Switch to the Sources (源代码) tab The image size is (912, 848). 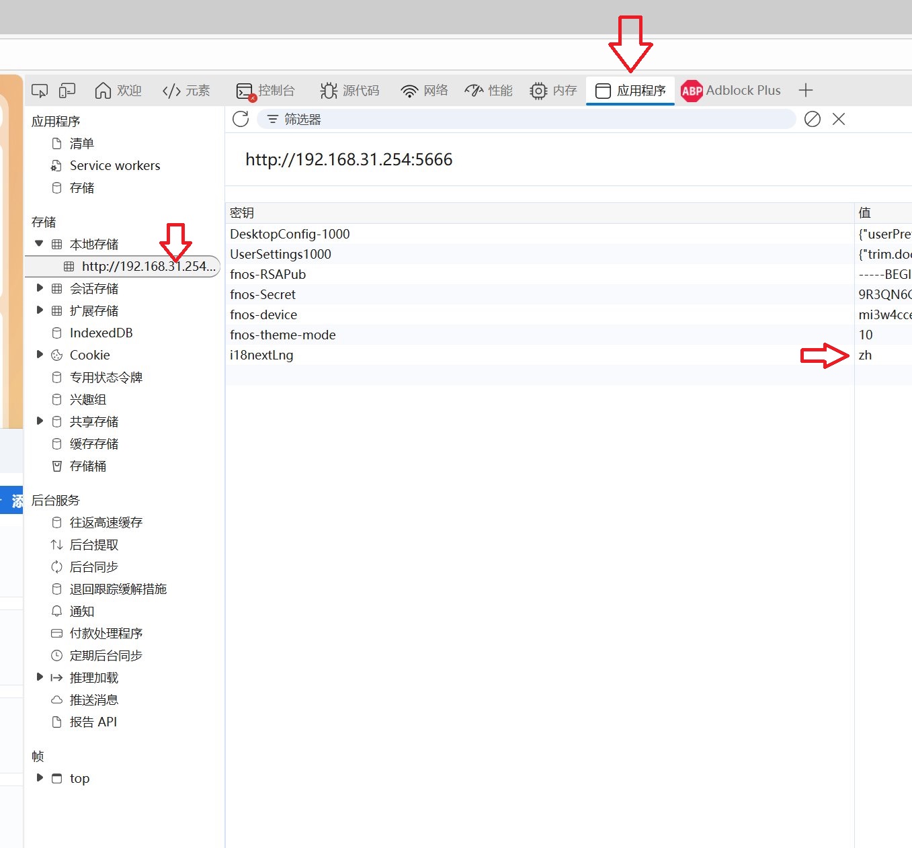pos(349,91)
